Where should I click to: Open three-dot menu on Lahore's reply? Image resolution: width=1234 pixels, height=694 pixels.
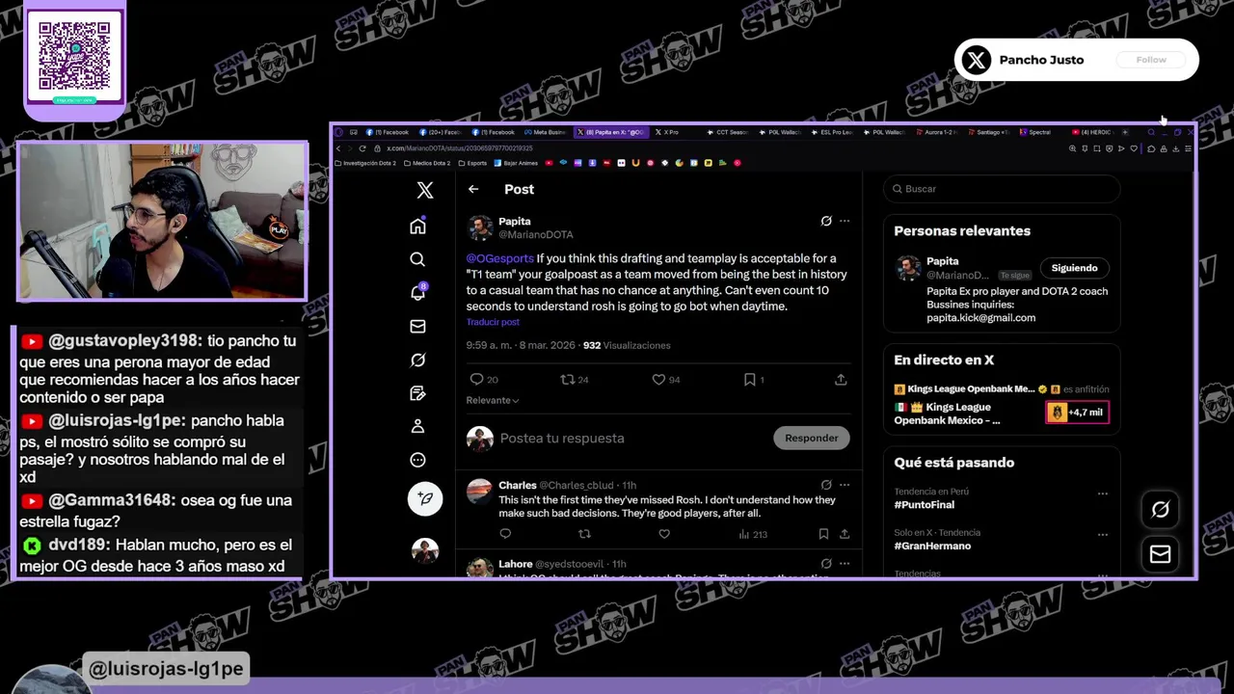click(845, 564)
